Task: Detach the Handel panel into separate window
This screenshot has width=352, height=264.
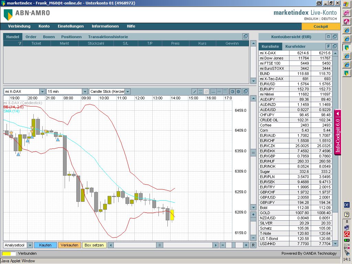Action: tap(245, 36)
